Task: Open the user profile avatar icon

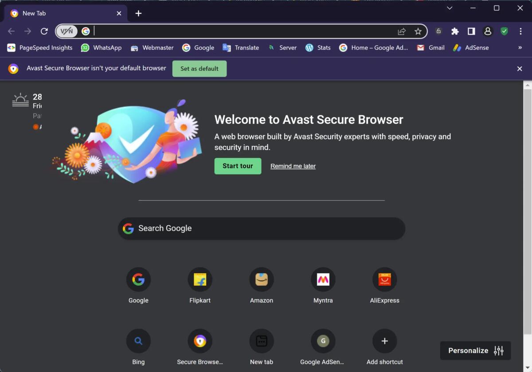Action: coord(488,31)
